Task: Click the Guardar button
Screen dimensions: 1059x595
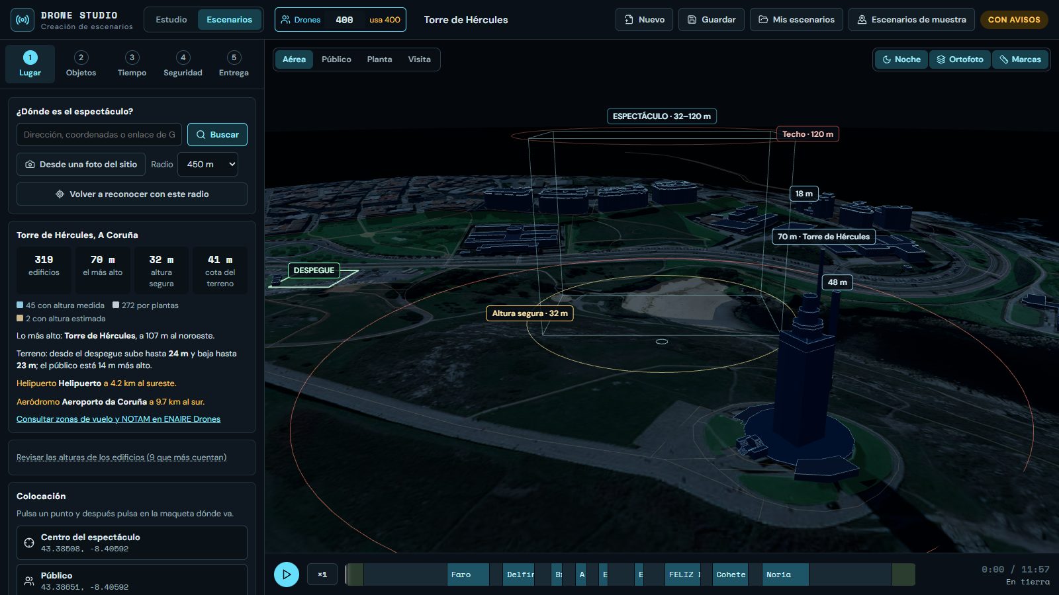Action: pos(712,20)
